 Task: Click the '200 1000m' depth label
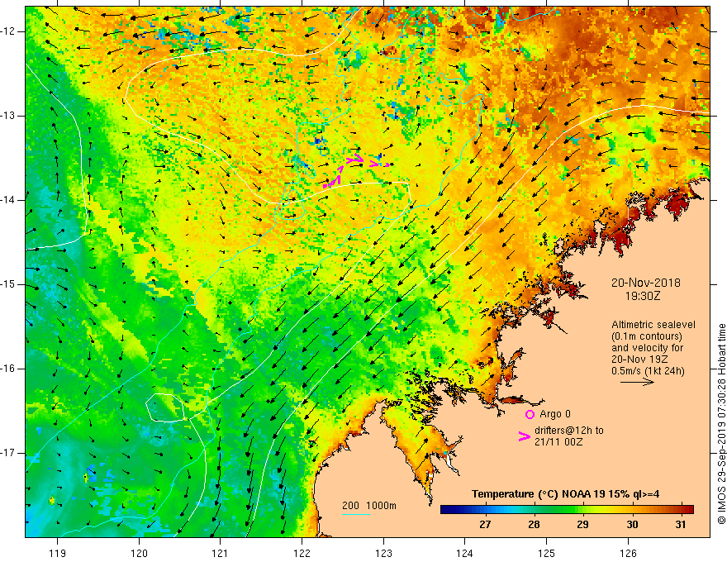pyautogui.click(x=369, y=506)
